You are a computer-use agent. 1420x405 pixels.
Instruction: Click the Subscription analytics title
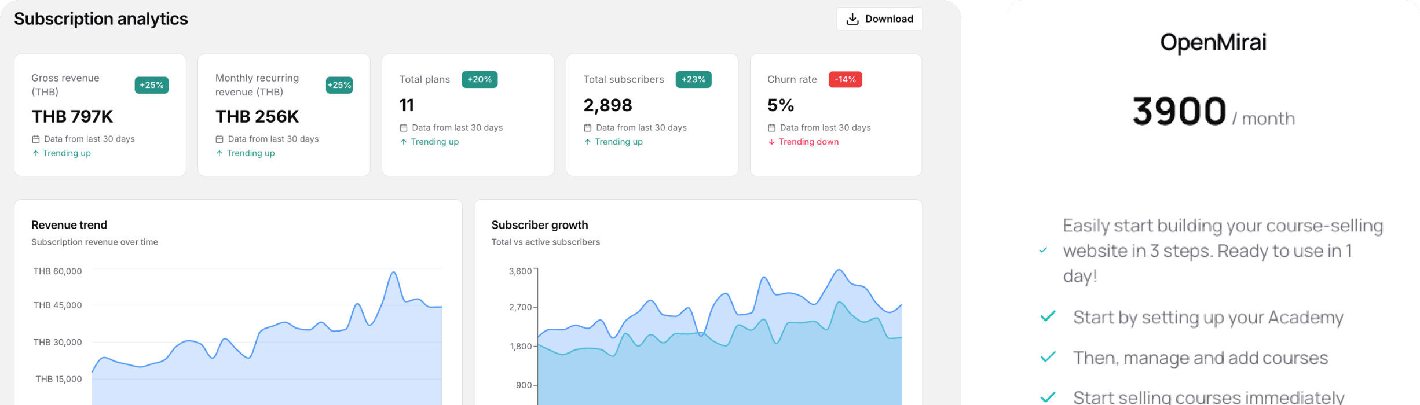coord(101,19)
